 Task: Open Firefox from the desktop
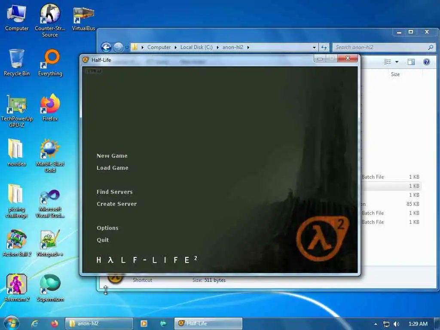point(50,108)
